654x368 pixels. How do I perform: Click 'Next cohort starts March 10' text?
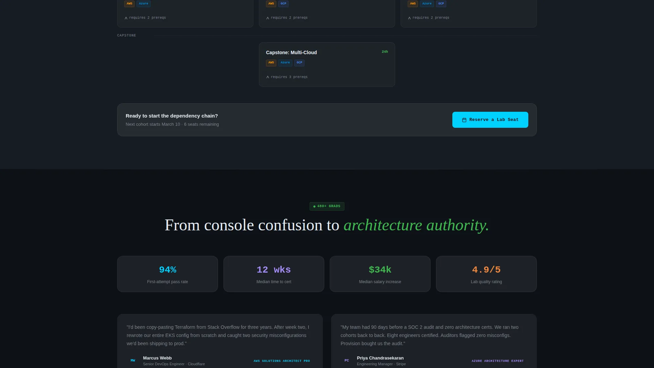coord(153,124)
